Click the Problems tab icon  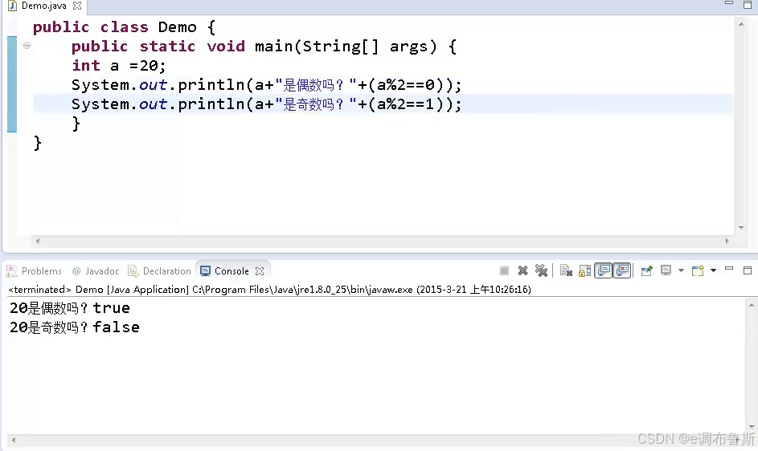pyautogui.click(x=12, y=271)
